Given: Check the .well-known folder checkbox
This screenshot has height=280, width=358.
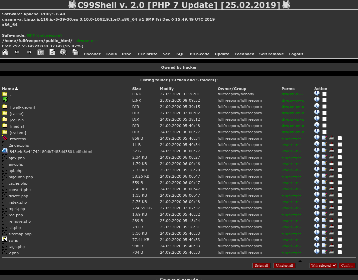Looking at the screenshot, I should click(324, 106).
